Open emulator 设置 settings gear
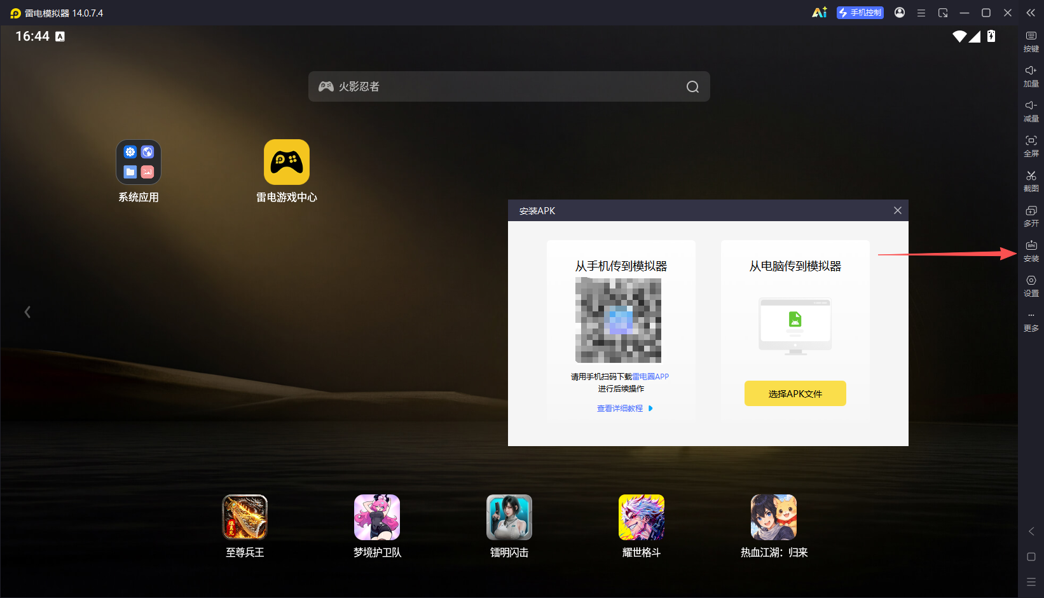 1031,286
